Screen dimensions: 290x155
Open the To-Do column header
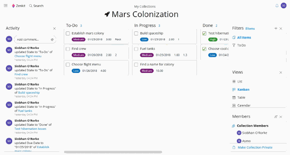72,25
